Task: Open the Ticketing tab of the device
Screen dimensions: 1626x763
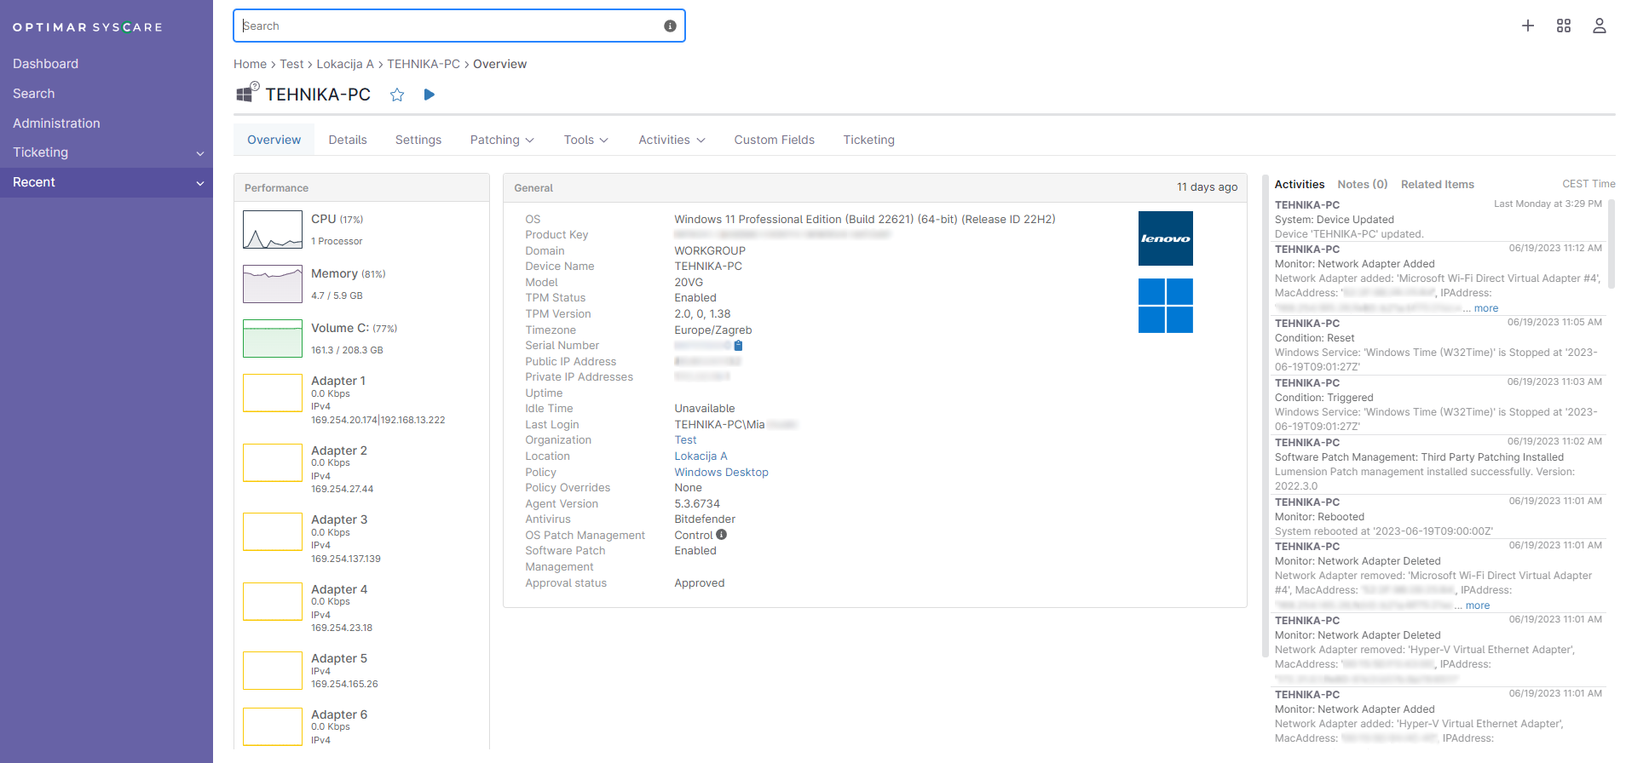Action: coord(868,140)
